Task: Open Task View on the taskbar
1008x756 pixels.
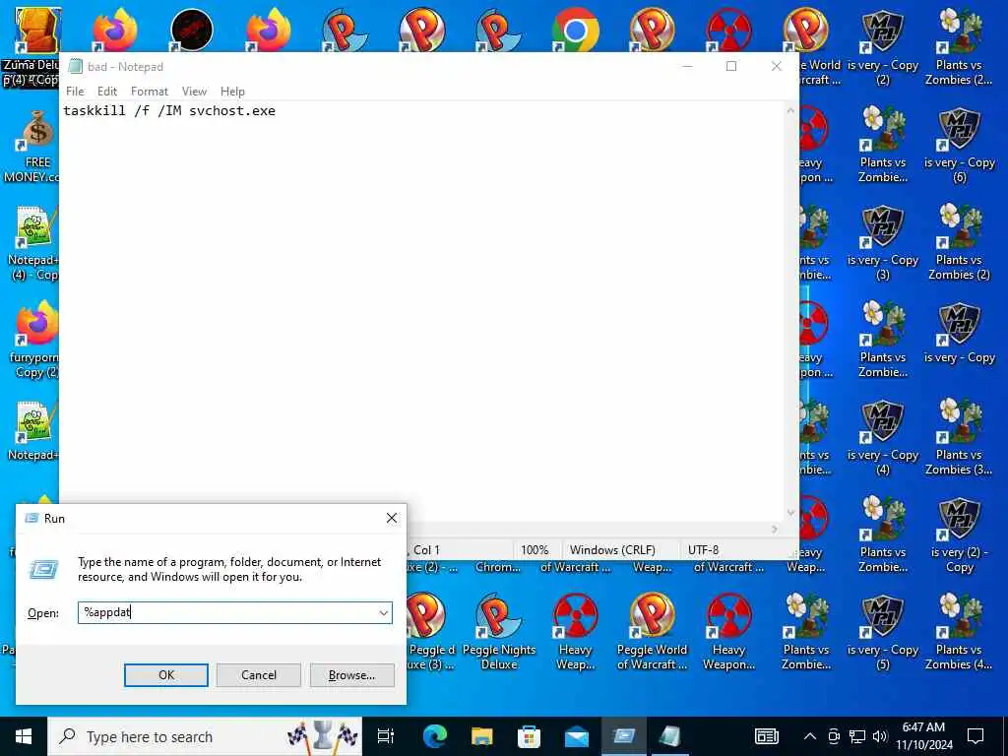Action: [x=386, y=736]
